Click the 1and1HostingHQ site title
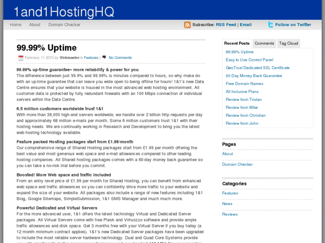The width and height of the screenshot is (325, 243). pyautogui.click(x=64, y=12)
